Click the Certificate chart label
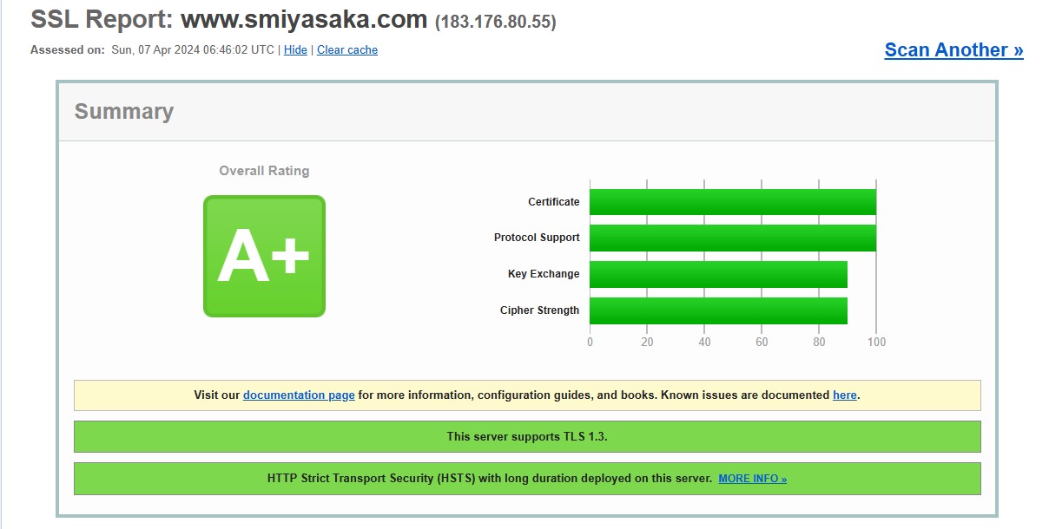 click(x=553, y=202)
